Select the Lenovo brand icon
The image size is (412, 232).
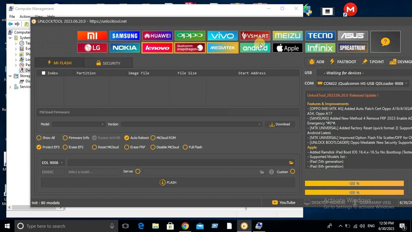(x=157, y=48)
